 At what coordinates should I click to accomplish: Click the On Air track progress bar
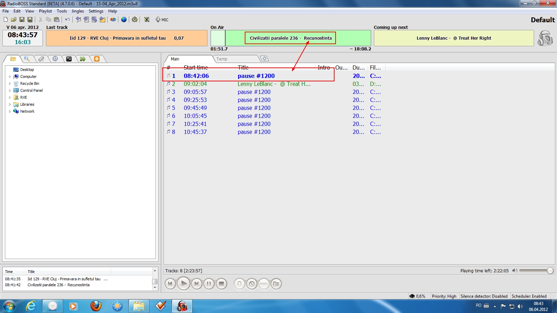pyautogui.click(x=291, y=38)
